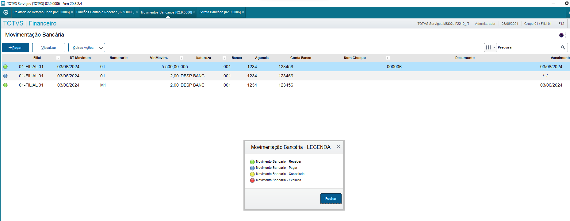Click the dark circular icon under the header

[x=561, y=35]
